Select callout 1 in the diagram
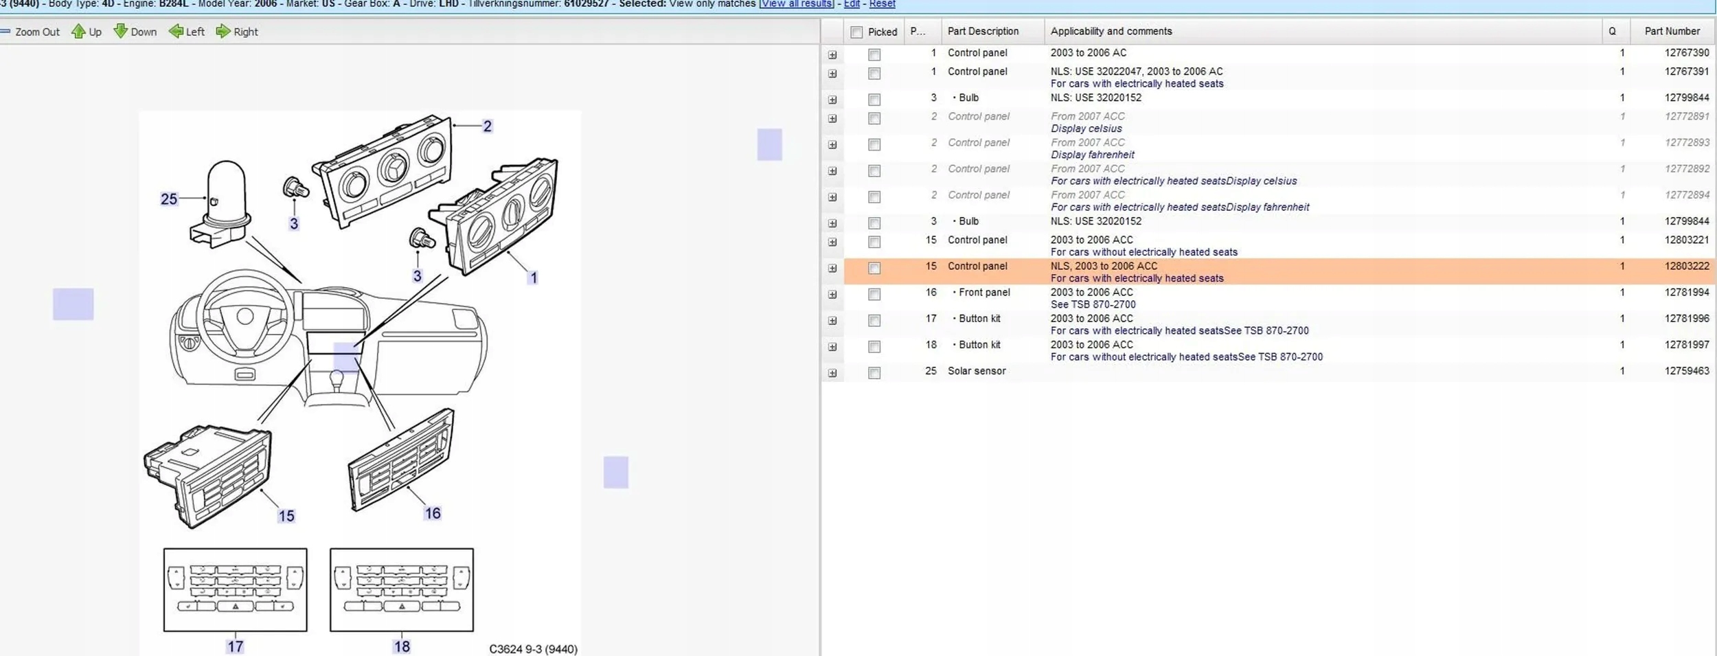This screenshot has height=656, width=1717. (x=533, y=278)
